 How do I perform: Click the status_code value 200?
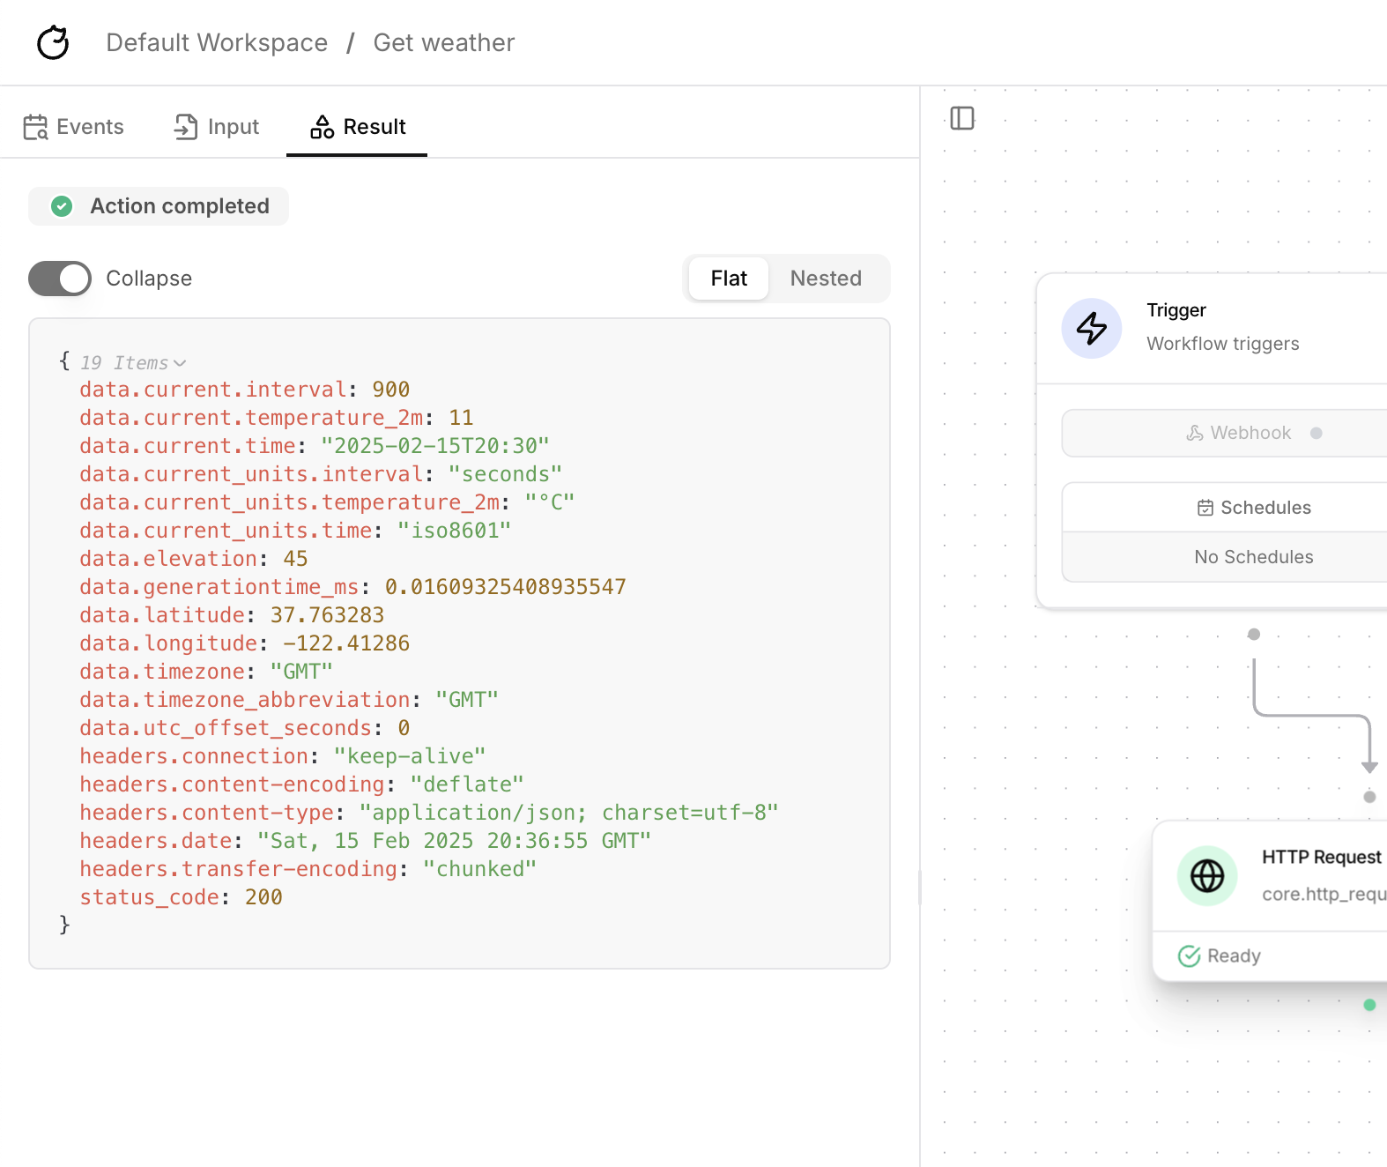coord(263,897)
